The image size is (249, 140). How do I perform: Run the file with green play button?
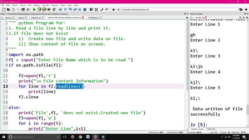pyautogui.click(x=34, y=9)
